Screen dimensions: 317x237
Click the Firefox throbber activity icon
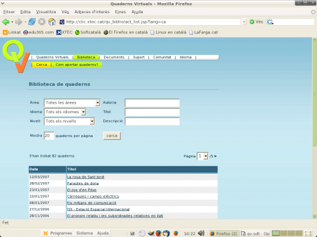(x=313, y=12)
